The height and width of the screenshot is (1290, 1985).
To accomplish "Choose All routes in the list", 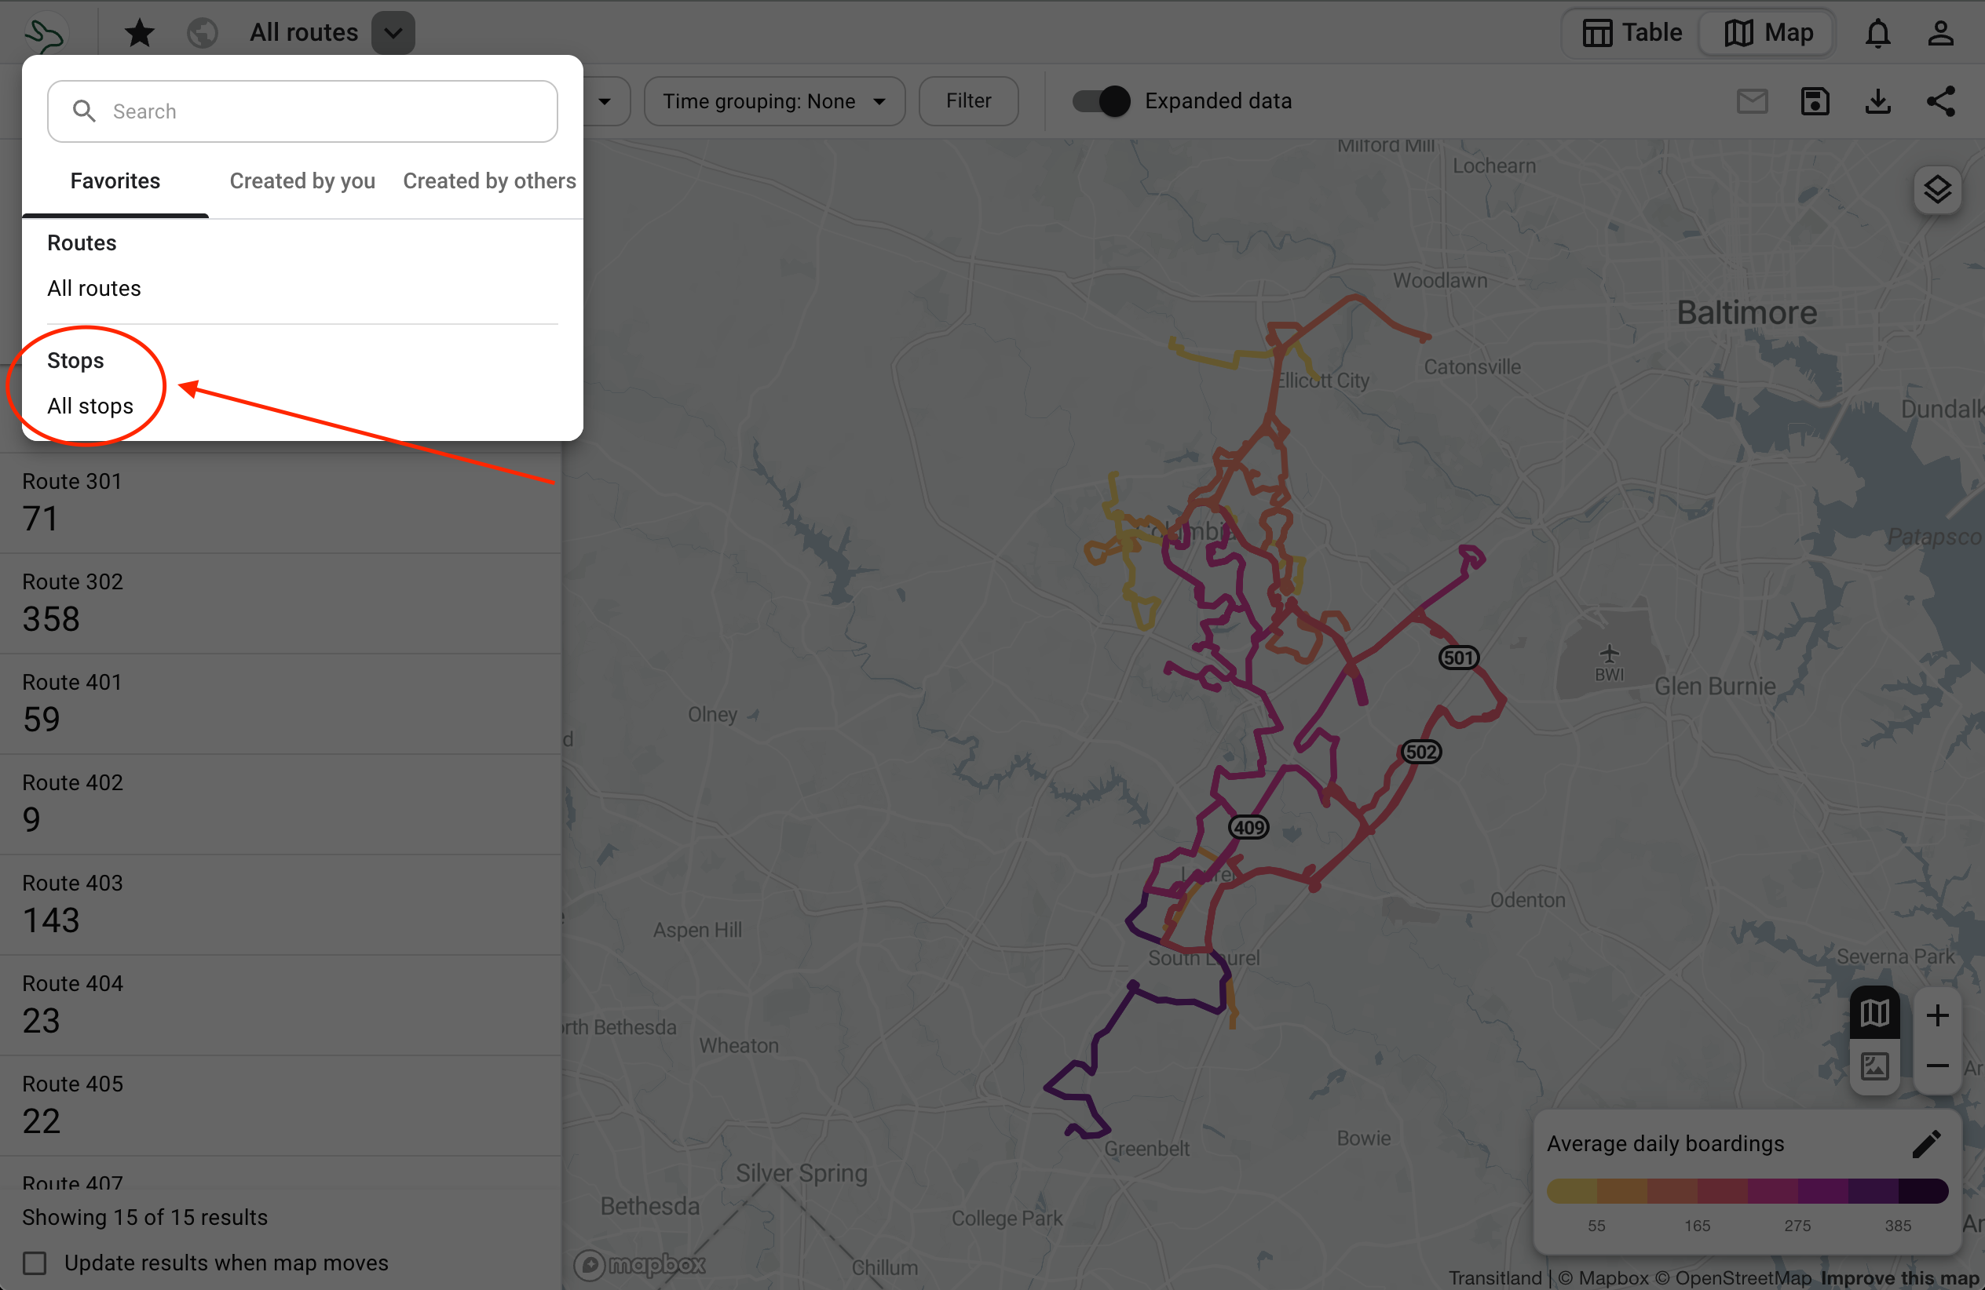I will 94,288.
